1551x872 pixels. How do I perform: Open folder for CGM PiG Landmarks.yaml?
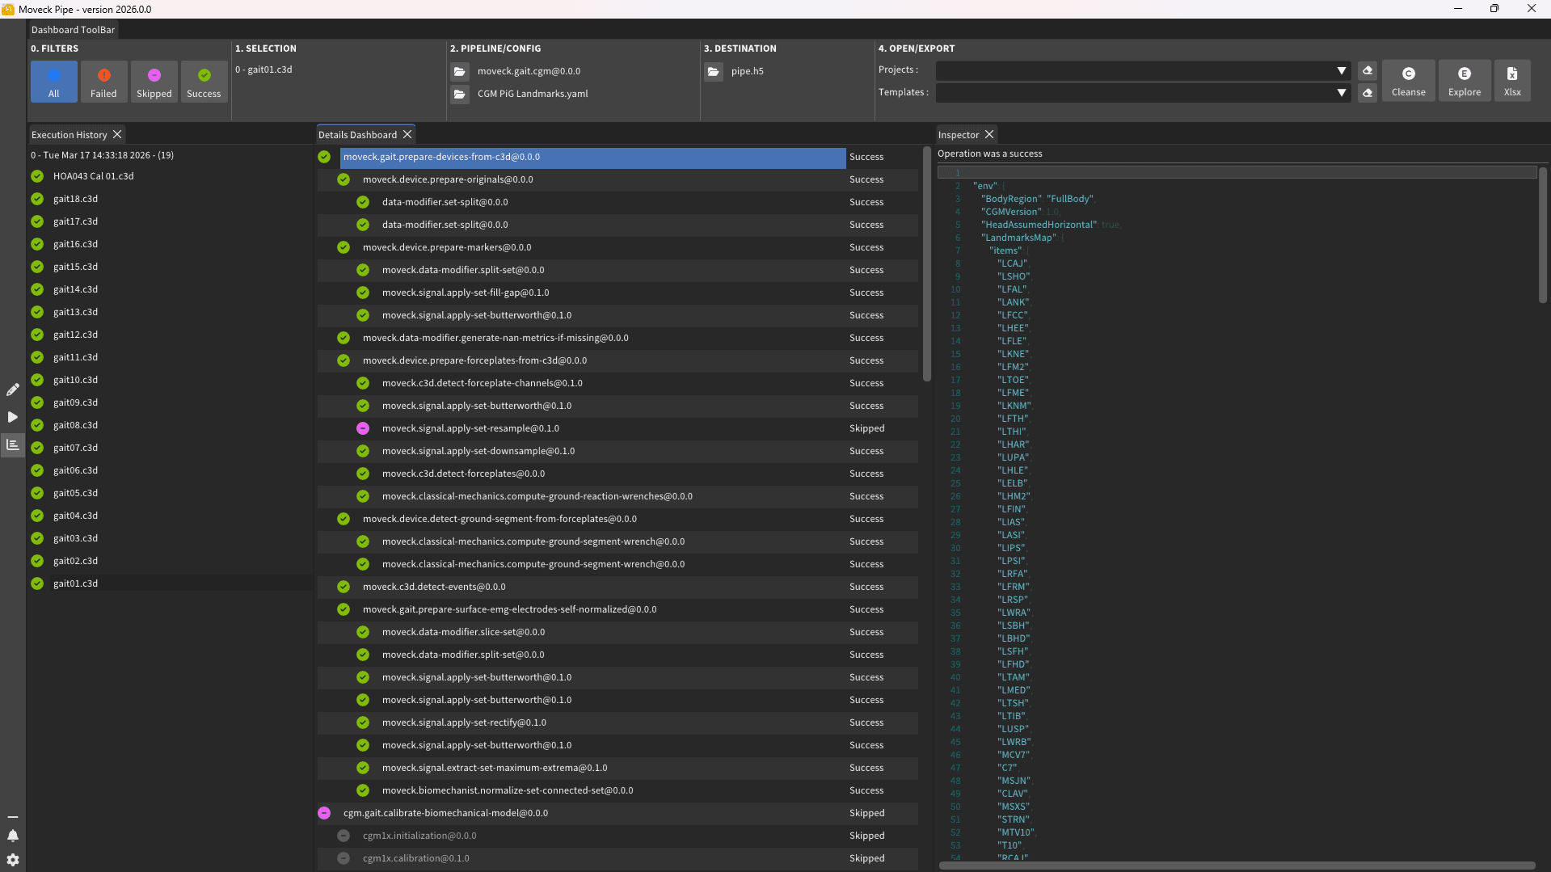[460, 94]
